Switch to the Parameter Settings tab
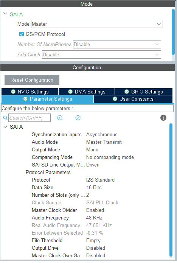 (47, 99)
